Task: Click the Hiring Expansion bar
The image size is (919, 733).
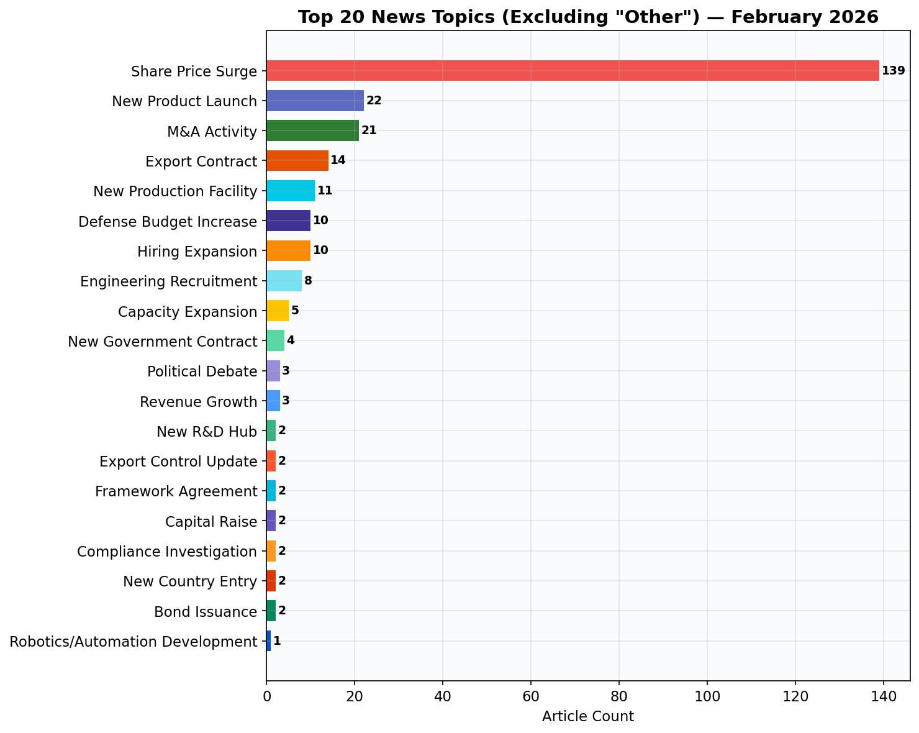Action: click(x=288, y=251)
